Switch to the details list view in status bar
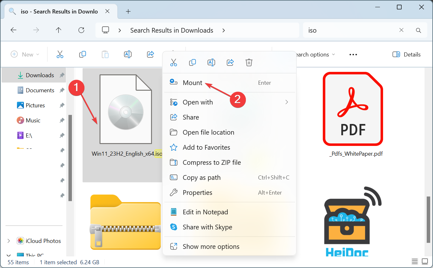Viewport: 433px width, 268px height. coord(415,261)
